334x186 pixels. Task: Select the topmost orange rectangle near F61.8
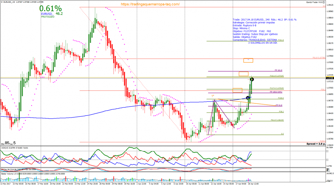pos(248,60)
